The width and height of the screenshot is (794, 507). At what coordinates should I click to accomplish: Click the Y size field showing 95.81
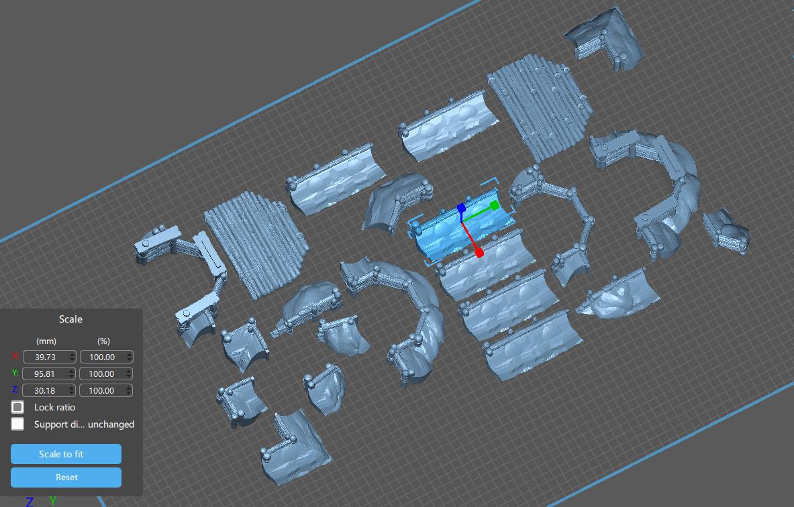(44, 374)
